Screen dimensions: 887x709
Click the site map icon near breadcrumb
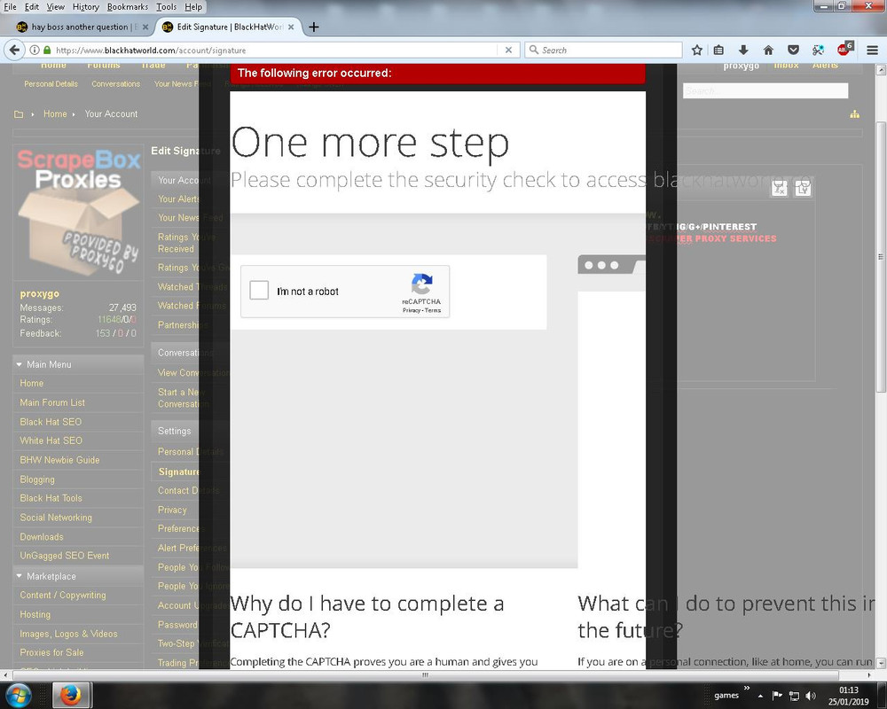pos(854,114)
